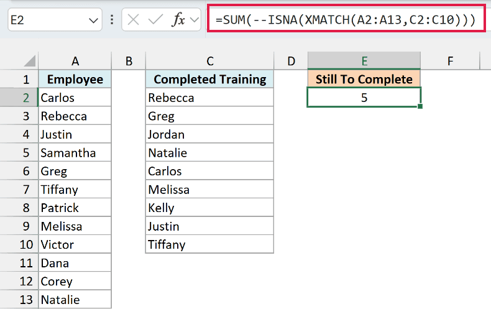491x309 pixels.
Task: Select row 8 header
Action: coord(19,208)
